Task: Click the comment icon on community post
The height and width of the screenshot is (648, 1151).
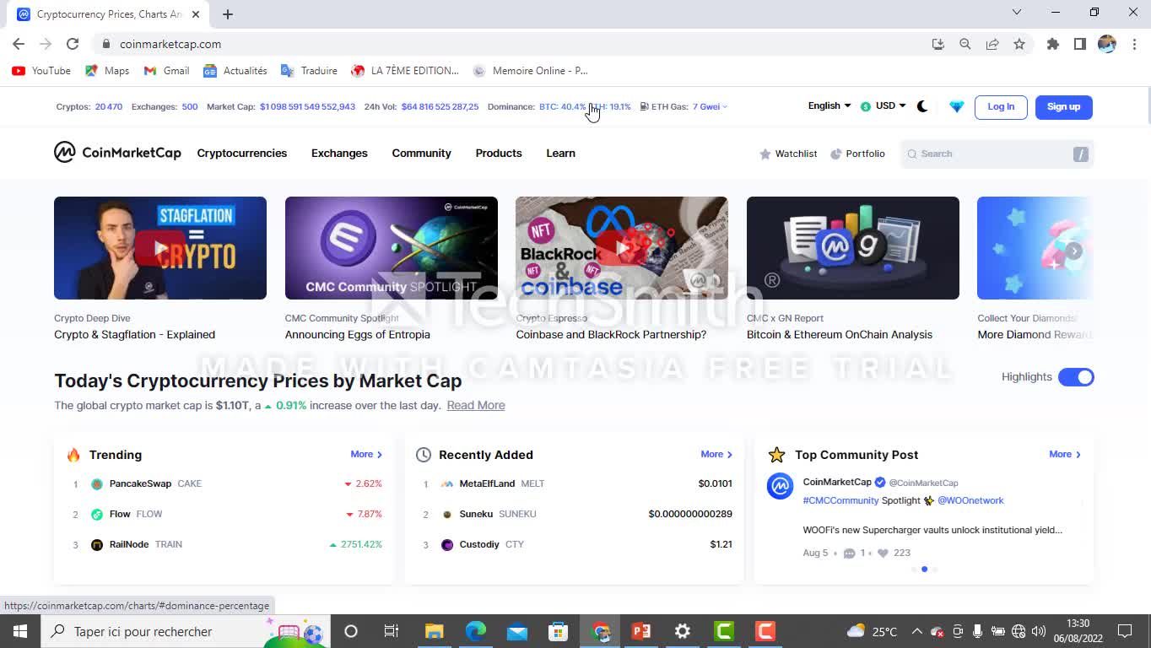Action: (850, 553)
